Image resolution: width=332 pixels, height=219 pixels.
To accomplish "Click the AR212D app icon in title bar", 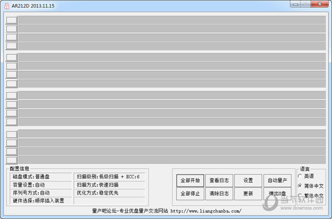I will (x=7, y=6).
